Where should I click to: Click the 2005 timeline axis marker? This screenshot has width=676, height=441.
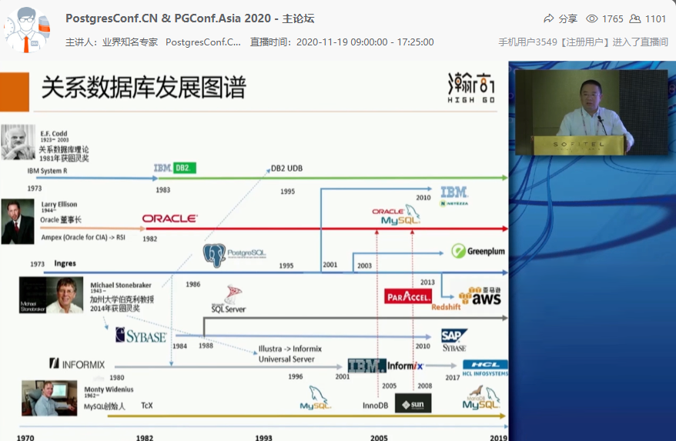(379, 437)
